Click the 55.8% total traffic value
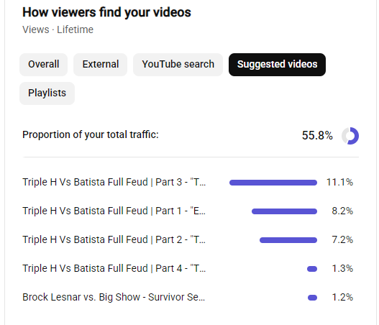Image resolution: width=379 pixels, height=325 pixels. (x=317, y=135)
